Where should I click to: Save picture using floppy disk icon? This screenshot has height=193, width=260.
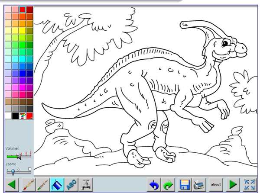[185, 184]
